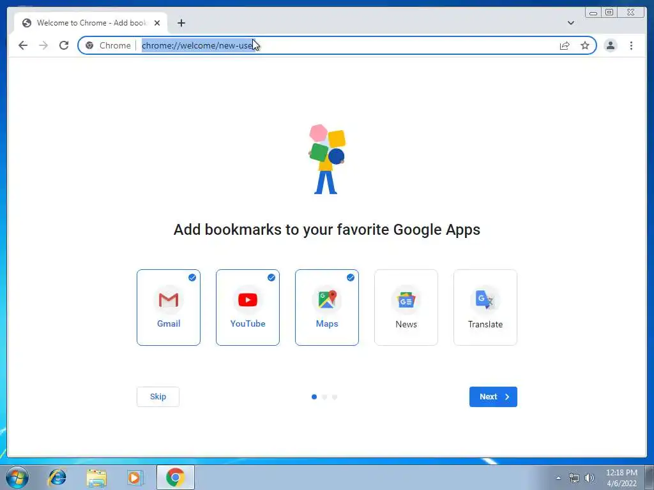The image size is (654, 490).
Task: Go back using the browser back arrow
Action: click(23, 45)
